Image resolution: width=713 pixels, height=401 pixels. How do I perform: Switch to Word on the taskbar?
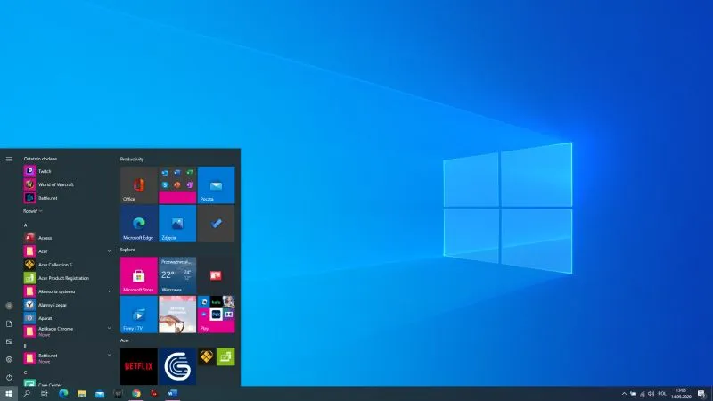coord(172,393)
